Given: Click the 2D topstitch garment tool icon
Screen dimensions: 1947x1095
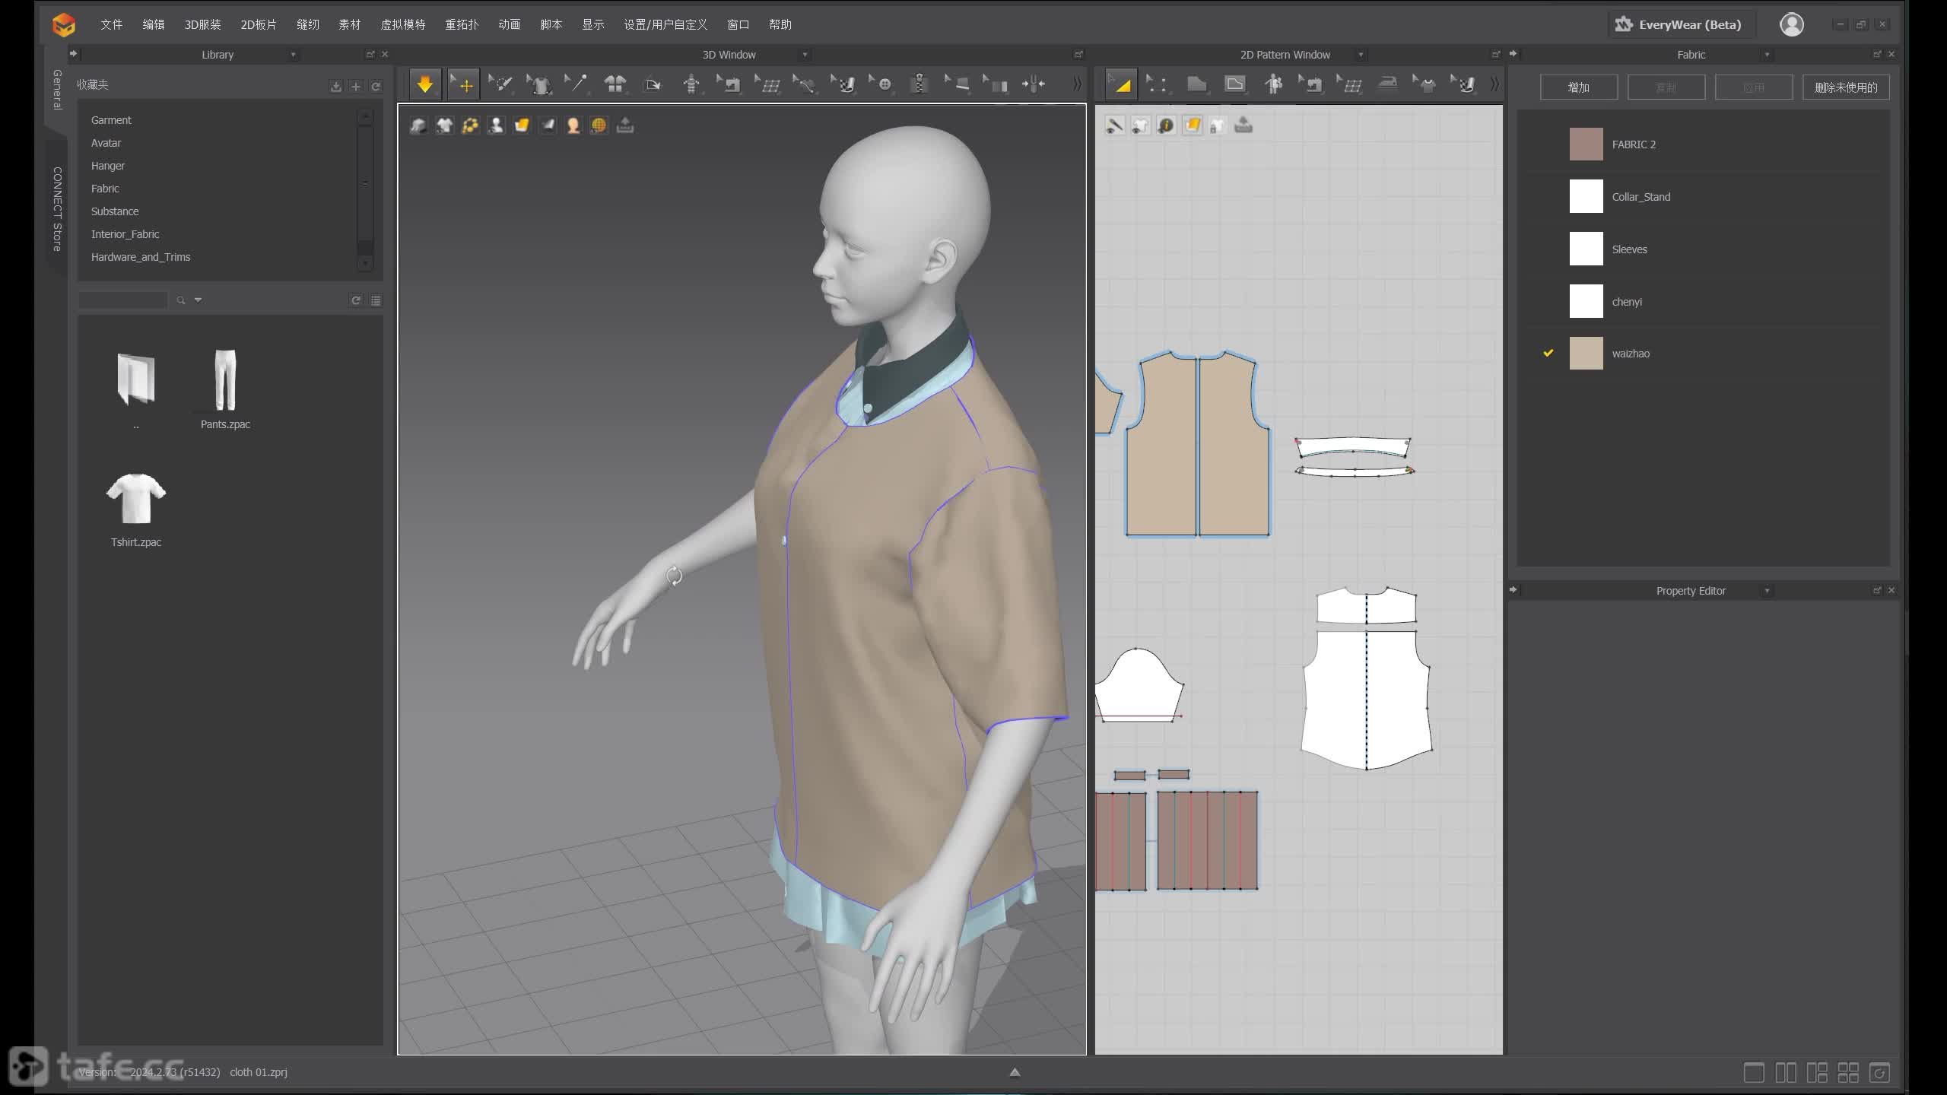Looking at the screenshot, I should (1425, 84).
